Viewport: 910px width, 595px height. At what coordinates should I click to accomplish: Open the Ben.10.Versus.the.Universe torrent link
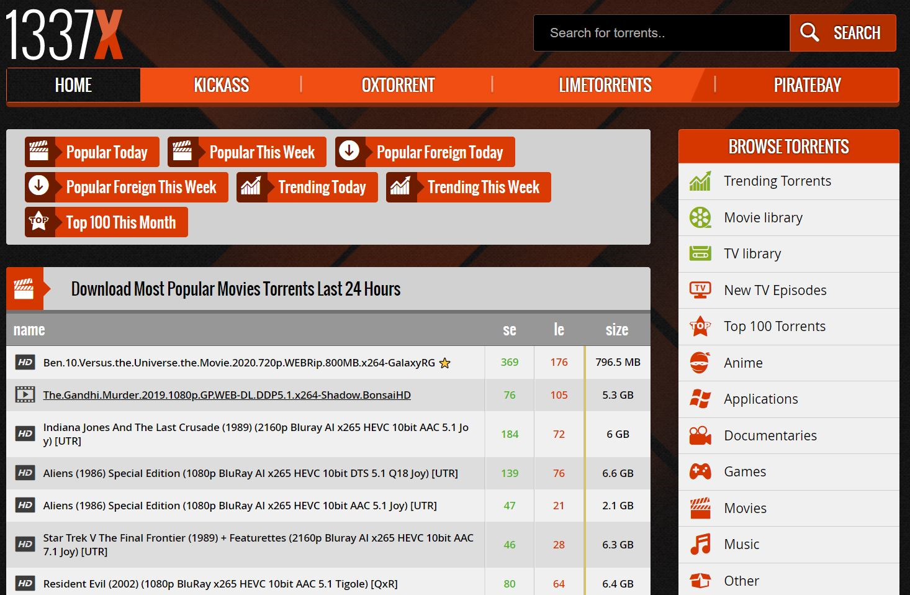click(x=239, y=363)
